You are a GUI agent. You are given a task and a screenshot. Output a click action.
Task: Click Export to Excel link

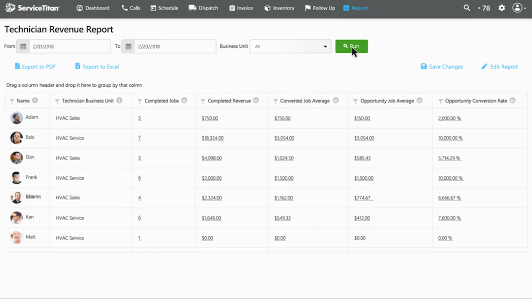(x=97, y=67)
